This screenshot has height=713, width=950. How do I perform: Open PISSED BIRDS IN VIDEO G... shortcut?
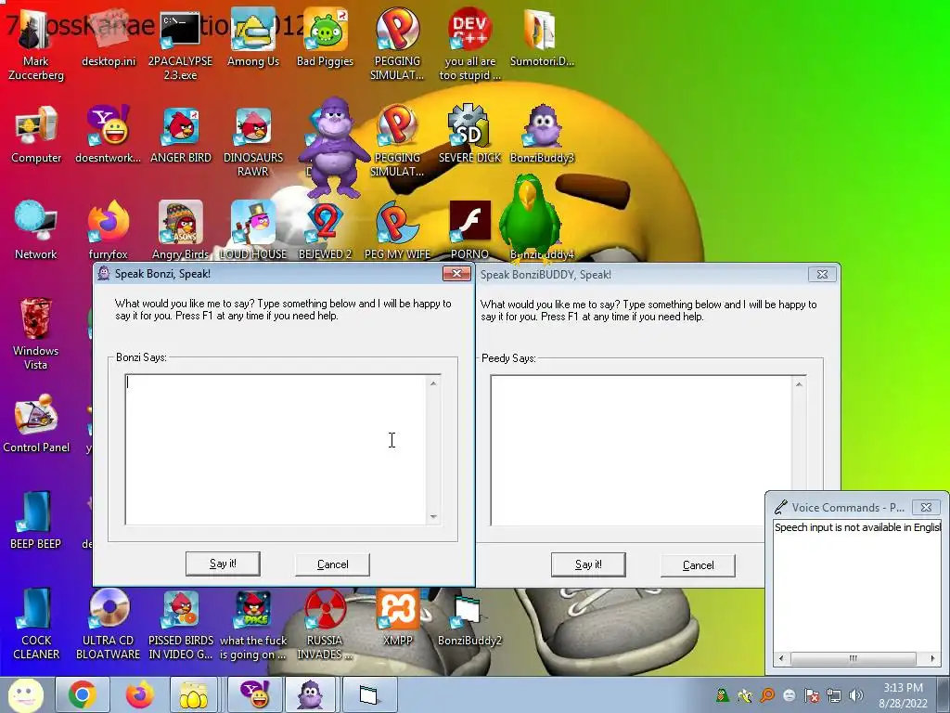click(x=181, y=625)
